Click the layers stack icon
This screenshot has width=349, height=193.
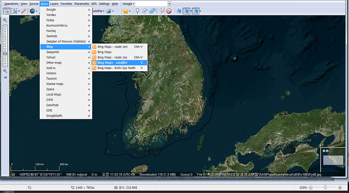(x=109, y=11)
